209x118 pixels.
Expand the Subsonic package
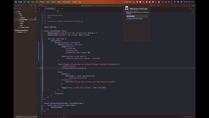(15, 32)
